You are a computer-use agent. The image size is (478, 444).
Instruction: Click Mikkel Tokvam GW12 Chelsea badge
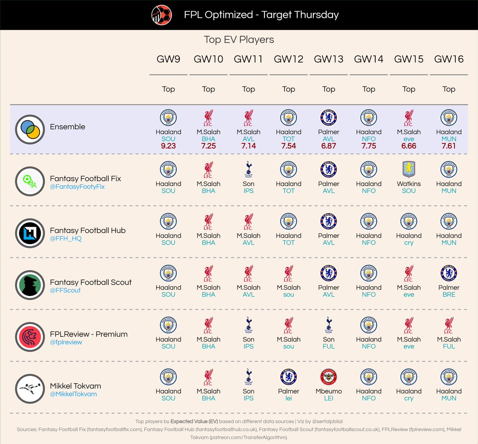coord(288,377)
